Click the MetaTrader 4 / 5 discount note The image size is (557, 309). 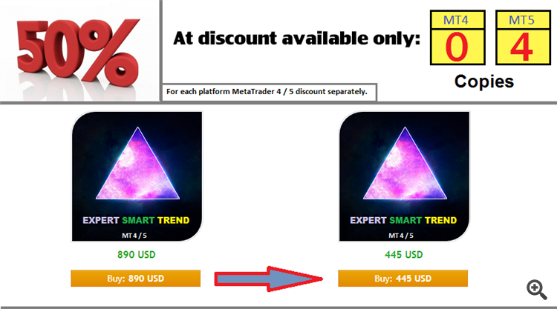(x=267, y=92)
